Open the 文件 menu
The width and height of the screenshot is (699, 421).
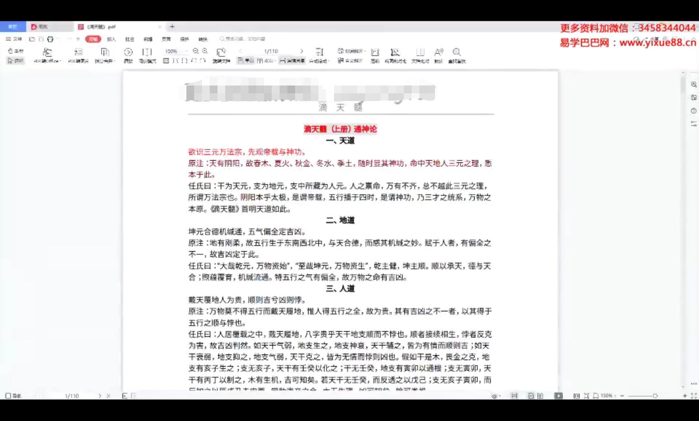pyautogui.click(x=15, y=38)
